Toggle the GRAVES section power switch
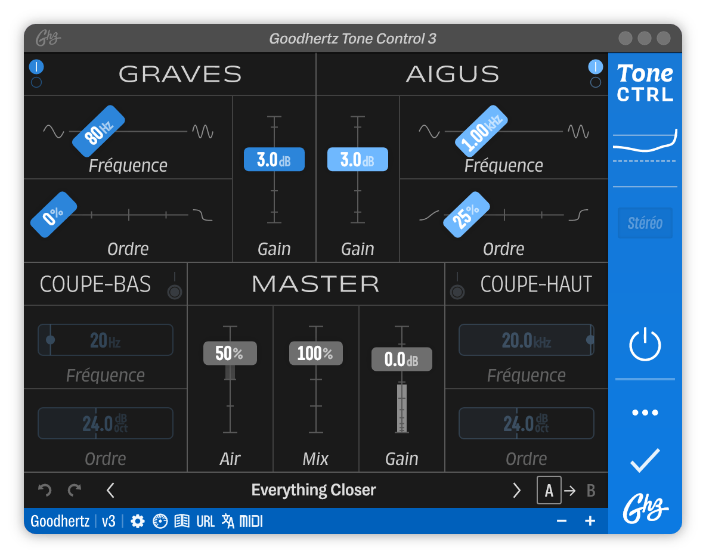This screenshot has width=706, height=558. coord(36,66)
